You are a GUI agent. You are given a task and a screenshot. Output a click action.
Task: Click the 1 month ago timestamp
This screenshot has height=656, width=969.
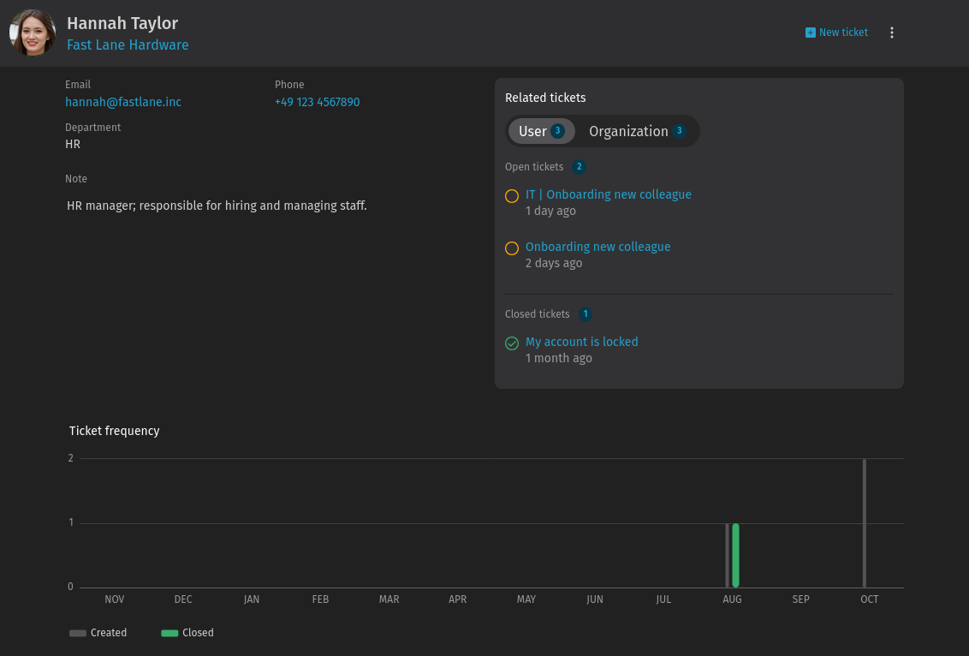[559, 359]
